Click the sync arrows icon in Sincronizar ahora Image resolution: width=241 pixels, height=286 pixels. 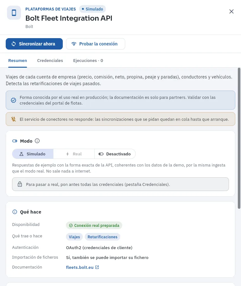click(14, 44)
